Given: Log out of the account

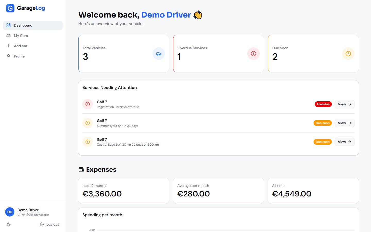Looking at the screenshot, I should (x=50, y=224).
